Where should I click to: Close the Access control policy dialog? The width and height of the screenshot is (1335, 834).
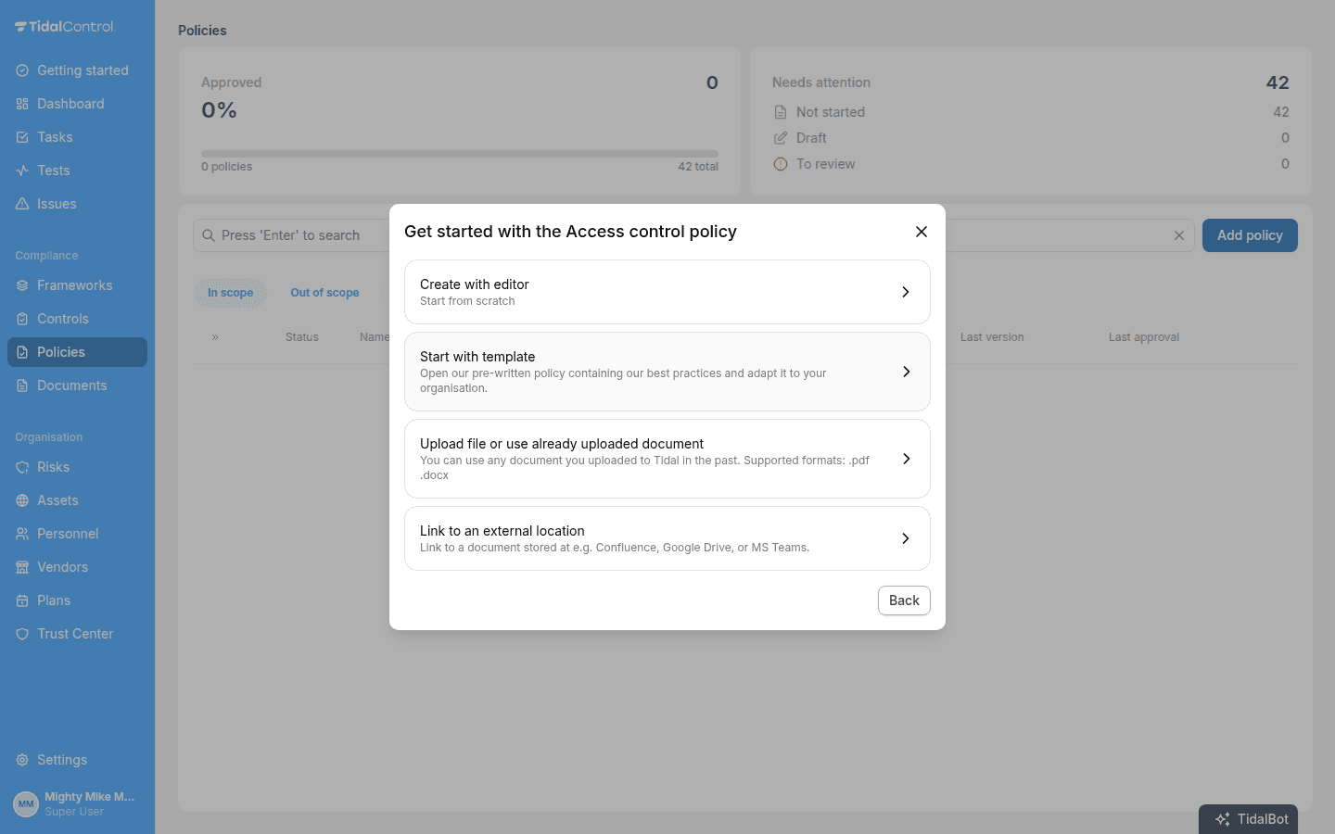[922, 232]
